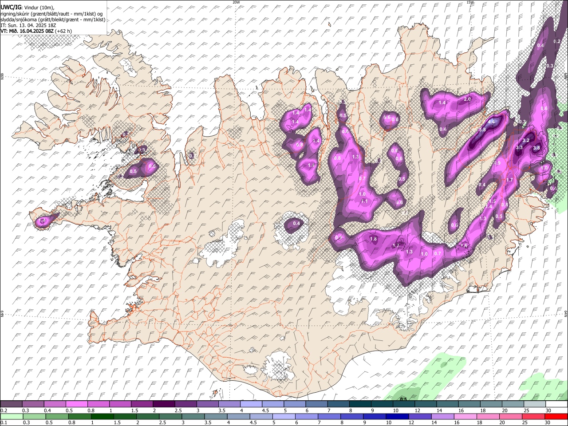Viewport: 568px width, 426px height.
Task: Click the 0.5 green swatch in bottom legend row
Action: point(57,416)
